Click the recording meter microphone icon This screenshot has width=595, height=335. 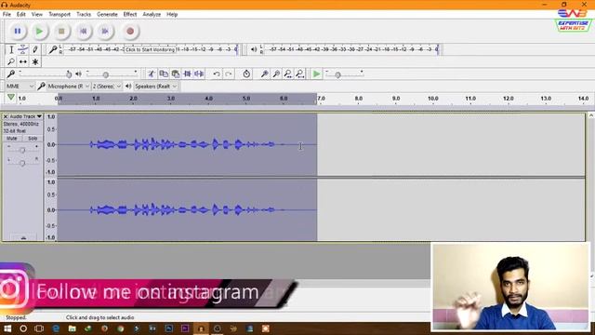pos(53,49)
